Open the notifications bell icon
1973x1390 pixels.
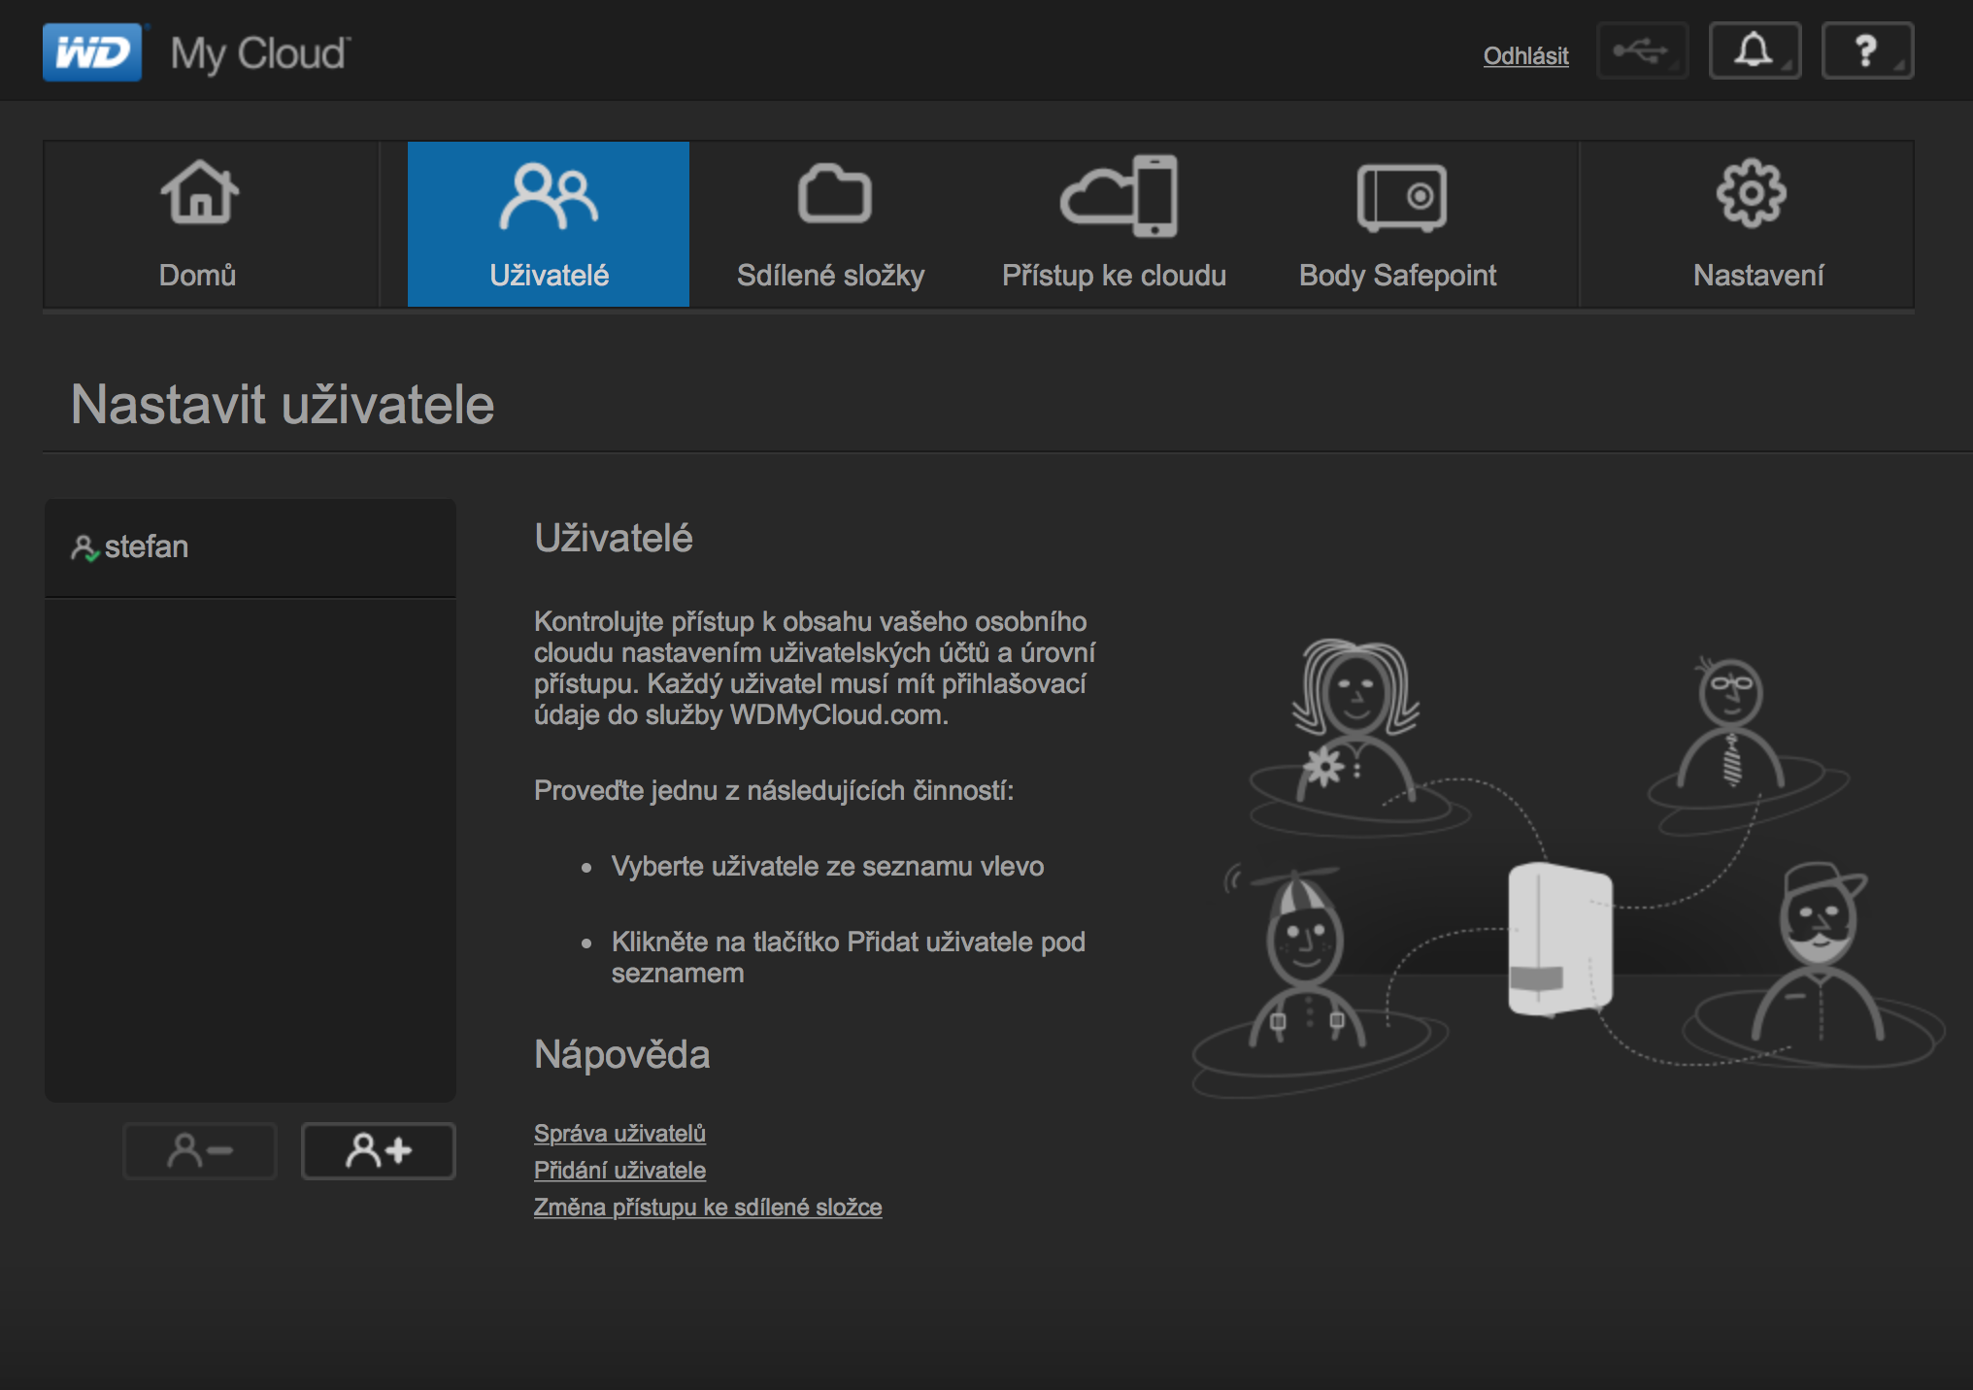click(x=1754, y=51)
